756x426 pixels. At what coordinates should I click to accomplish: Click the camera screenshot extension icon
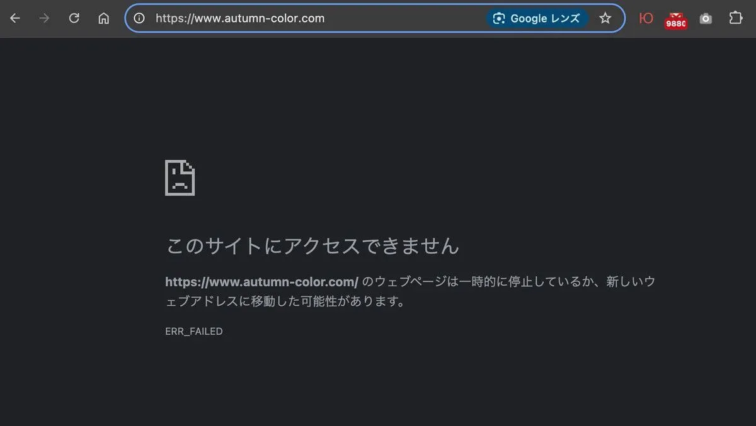pos(706,19)
